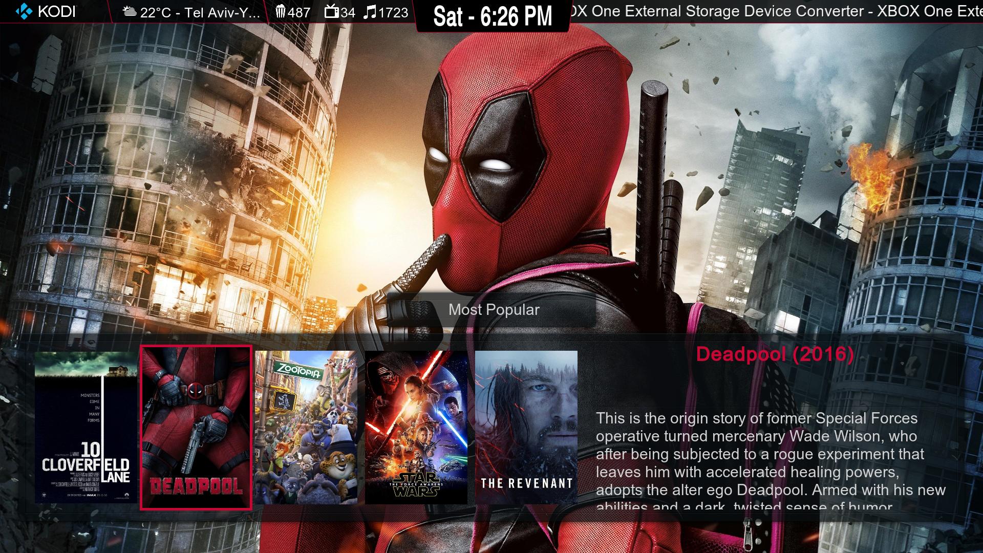This screenshot has height=553, width=983.
Task: Click the Kodi logo icon
Action: click(x=24, y=11)
